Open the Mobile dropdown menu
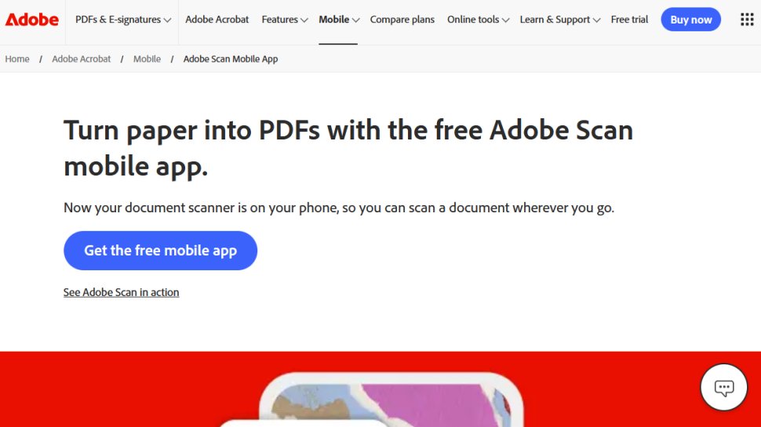 pyautogui.click(x=339, y=20)
